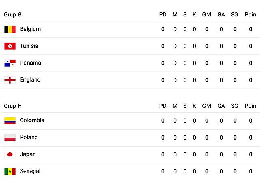Select the Japan team name
The height and width of the screenshot is (182, 265).
(28, 154)
